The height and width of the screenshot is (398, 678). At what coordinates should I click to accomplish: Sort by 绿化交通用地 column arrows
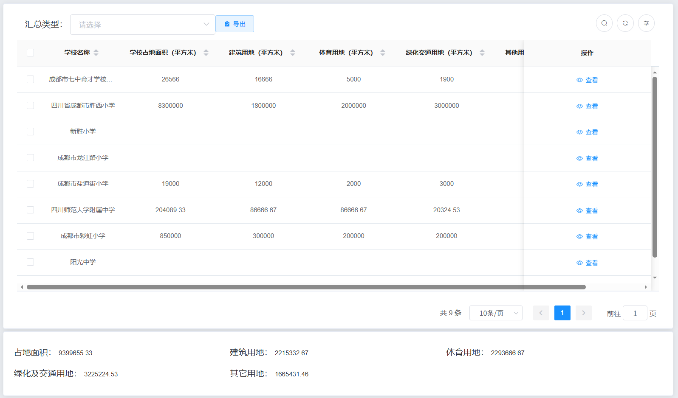pos(482,53)
